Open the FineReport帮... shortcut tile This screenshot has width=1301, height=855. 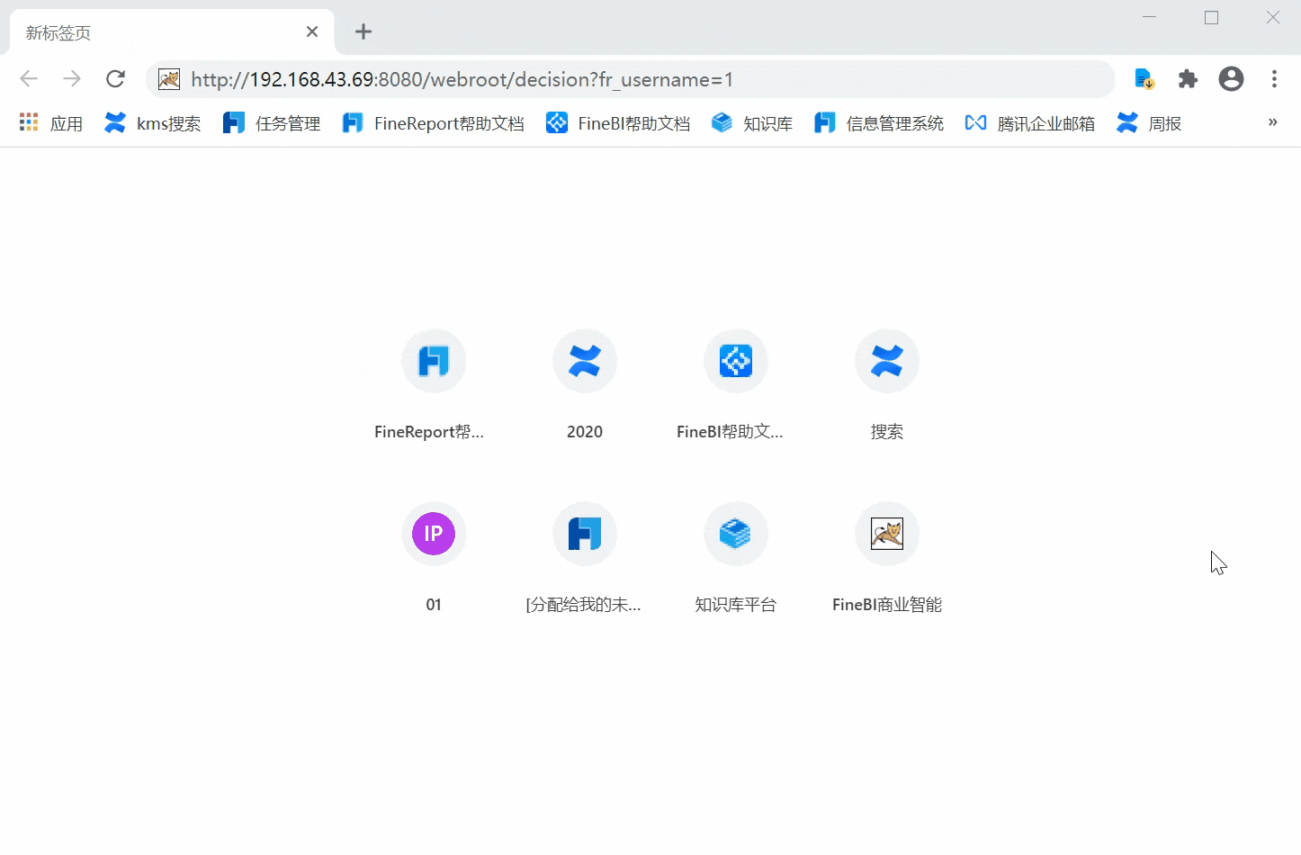coord(433,385)
